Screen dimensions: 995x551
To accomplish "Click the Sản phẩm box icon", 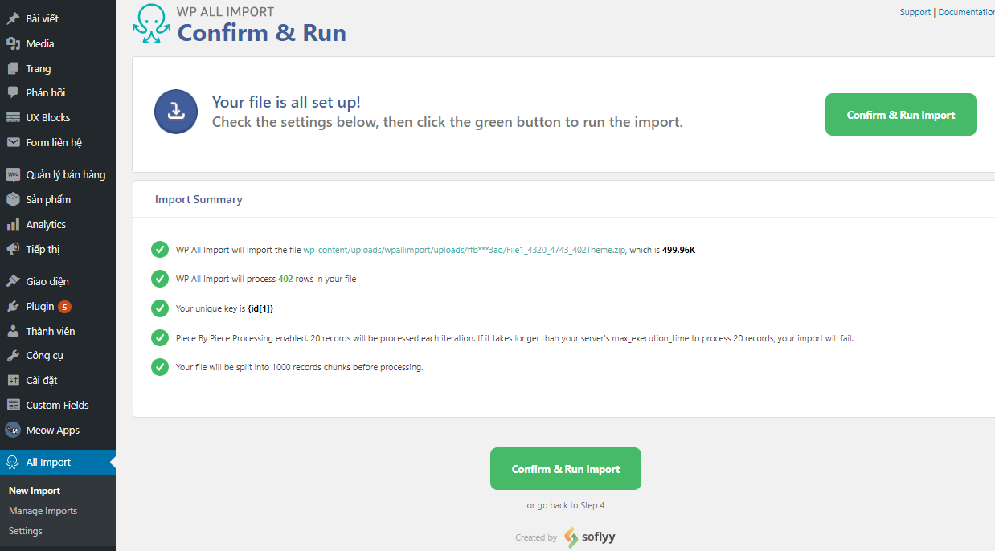I will pos(13,199).
